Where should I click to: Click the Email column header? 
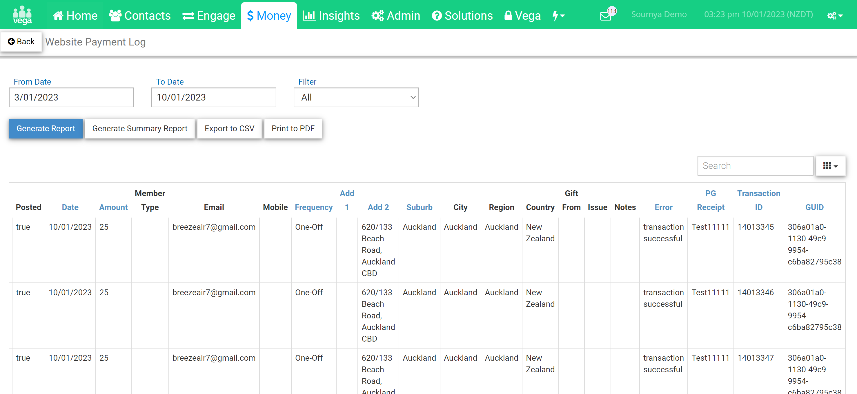(214, 207)
